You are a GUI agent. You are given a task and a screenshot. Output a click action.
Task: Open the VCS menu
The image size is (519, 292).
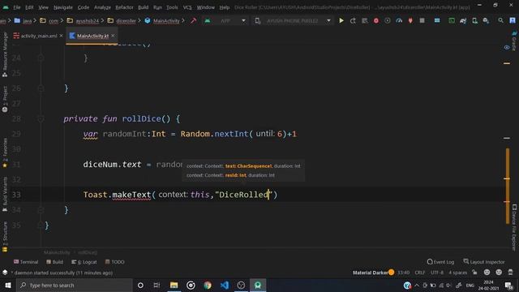tap(187, 7)
